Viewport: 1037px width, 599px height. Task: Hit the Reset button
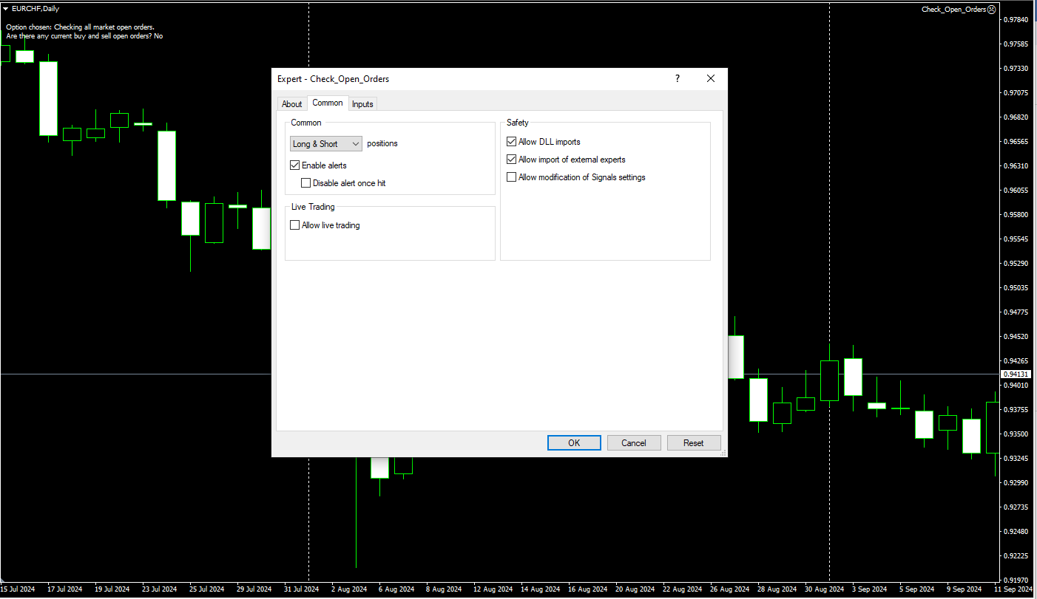tap(693, 443)
